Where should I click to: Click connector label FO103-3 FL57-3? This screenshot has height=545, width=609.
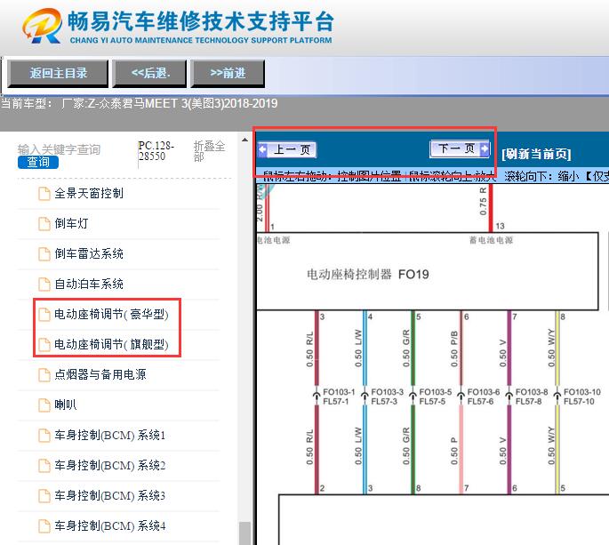click(387, 397)
